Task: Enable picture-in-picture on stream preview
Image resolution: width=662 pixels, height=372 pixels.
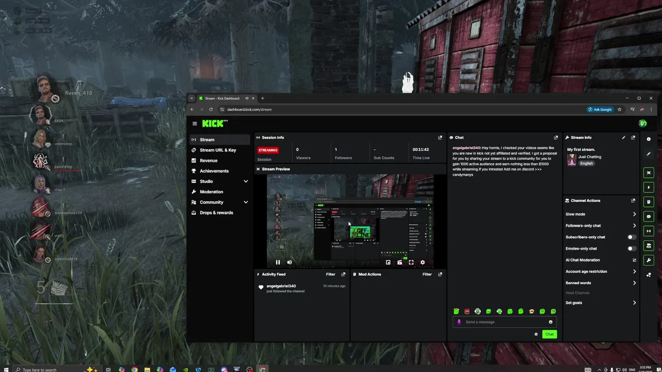Action: pyautogui.click(x=388, y=262)
